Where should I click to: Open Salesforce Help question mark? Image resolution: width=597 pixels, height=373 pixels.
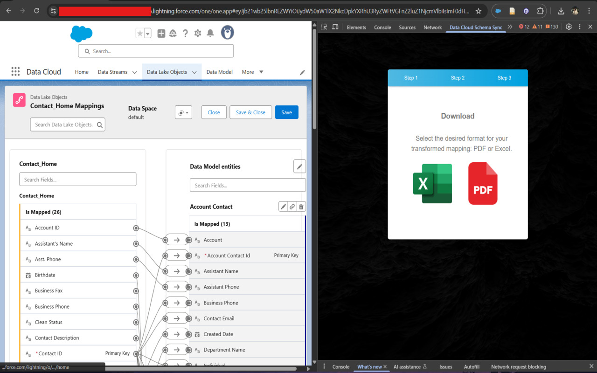coord(185,33)
